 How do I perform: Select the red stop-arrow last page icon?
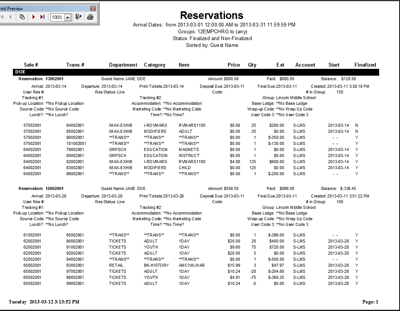click(42, 17)
